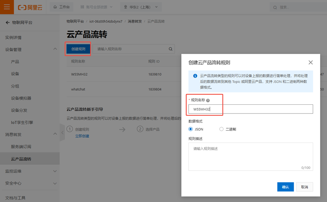Click the search magnifier in rule search box
This screenshot has height=202, width=327.
point(170,49)
